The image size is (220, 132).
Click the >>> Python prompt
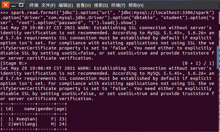pos(4,13)
